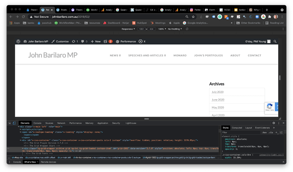293x172 pixels.
Task: Open admin bar search magnifier
Action: pyautogui.click(x=275, y=42)
